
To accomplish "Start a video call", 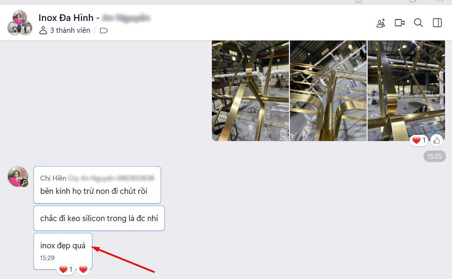I will [400, 23].
